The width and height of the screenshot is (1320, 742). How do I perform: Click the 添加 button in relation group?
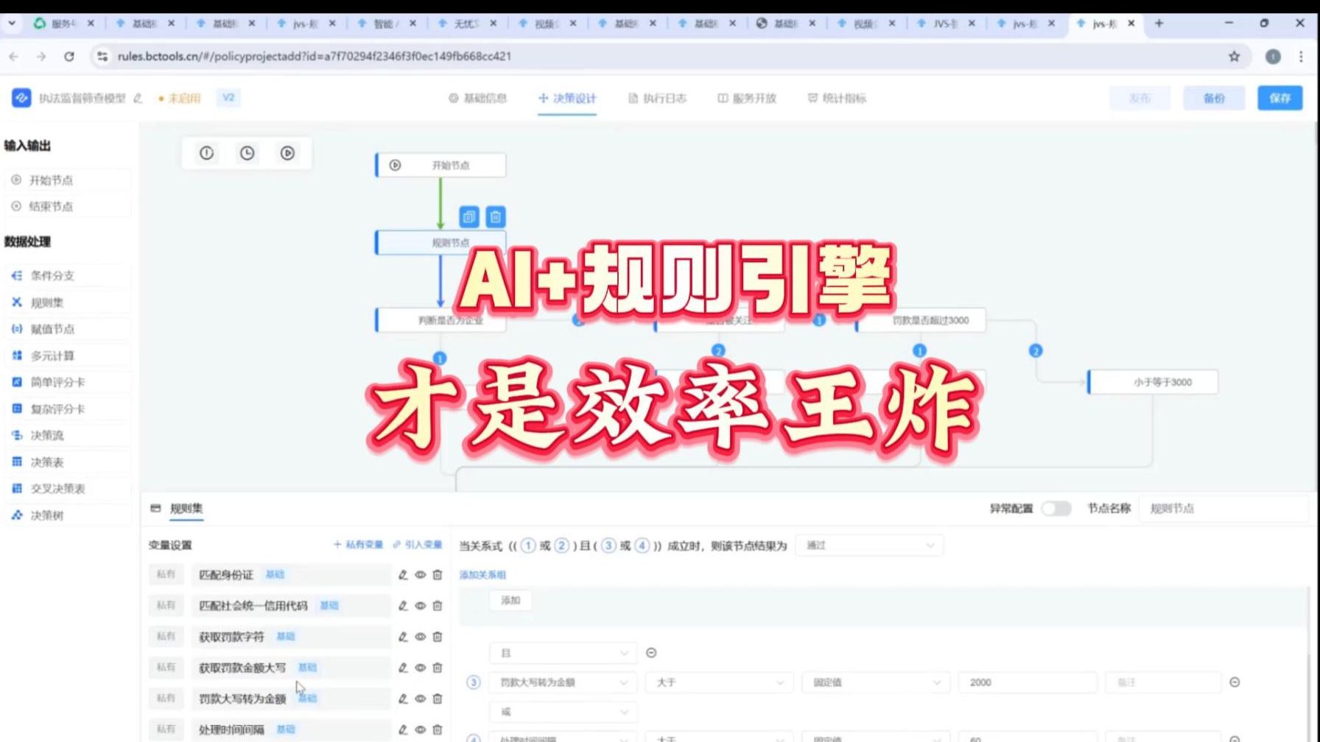510,600
